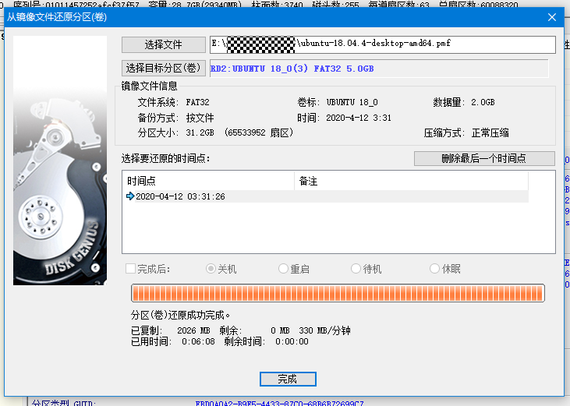
Task: Click the DiskGenius hard drive image
Action: (60, 161)
